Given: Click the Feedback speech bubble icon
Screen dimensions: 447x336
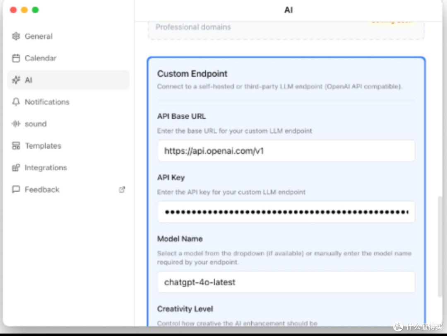Looking at the screenshot, I should pos(16,190).
